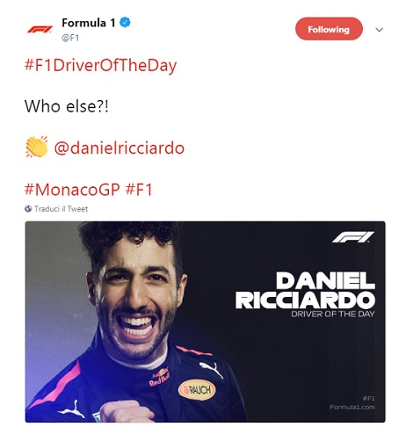
Task: Open the #F1DriverOfTheDay hashtag
Action: 101,65
